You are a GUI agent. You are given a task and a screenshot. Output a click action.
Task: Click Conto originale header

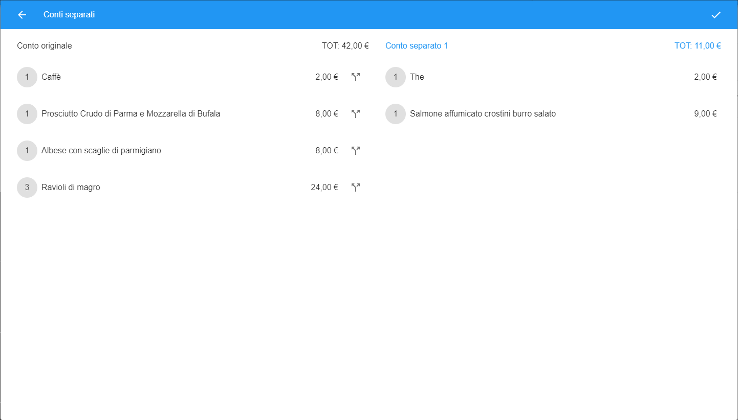(45, 46)
